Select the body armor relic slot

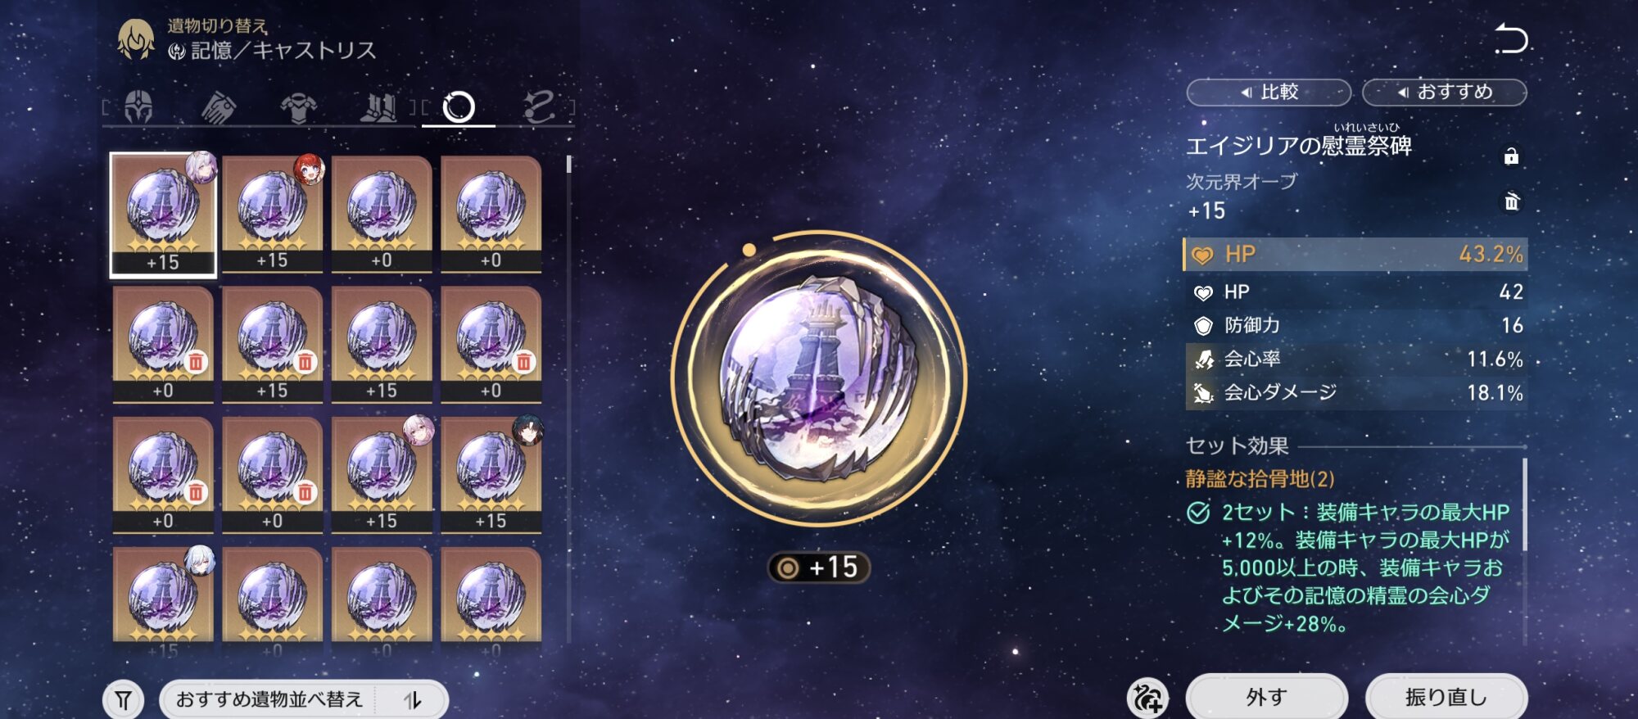coord(299,108)
